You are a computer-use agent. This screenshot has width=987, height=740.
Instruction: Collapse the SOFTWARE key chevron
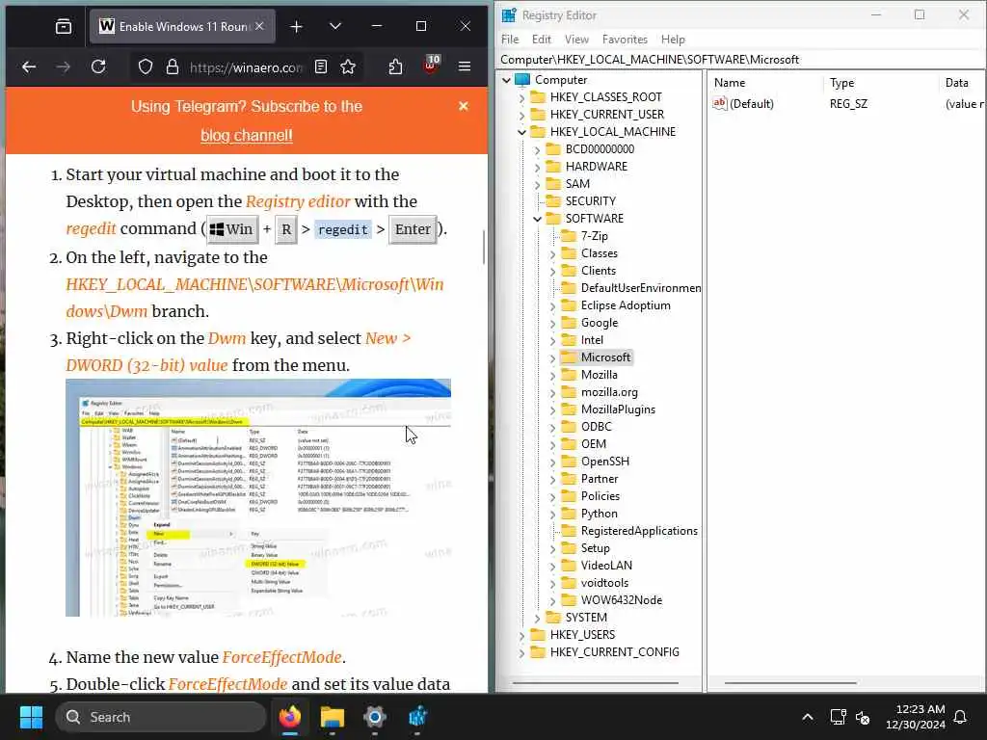coord(537,219)
